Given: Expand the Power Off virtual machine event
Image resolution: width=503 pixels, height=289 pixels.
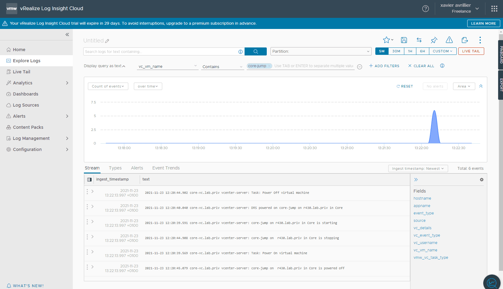Looking at the screenshot, I should tap(92, 192).
